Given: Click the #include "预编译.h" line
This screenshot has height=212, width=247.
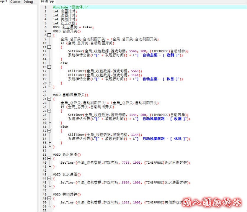Looking at the screenshot, I should (x=71, y=7).
